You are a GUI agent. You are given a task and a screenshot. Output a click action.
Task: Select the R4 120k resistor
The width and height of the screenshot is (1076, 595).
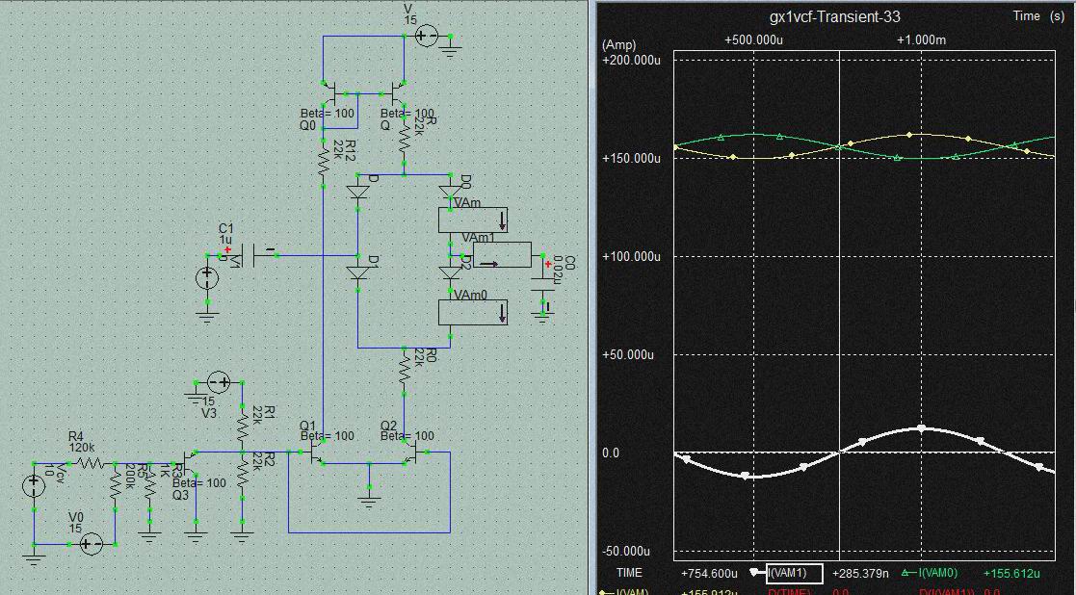click(x=89, y=462)
